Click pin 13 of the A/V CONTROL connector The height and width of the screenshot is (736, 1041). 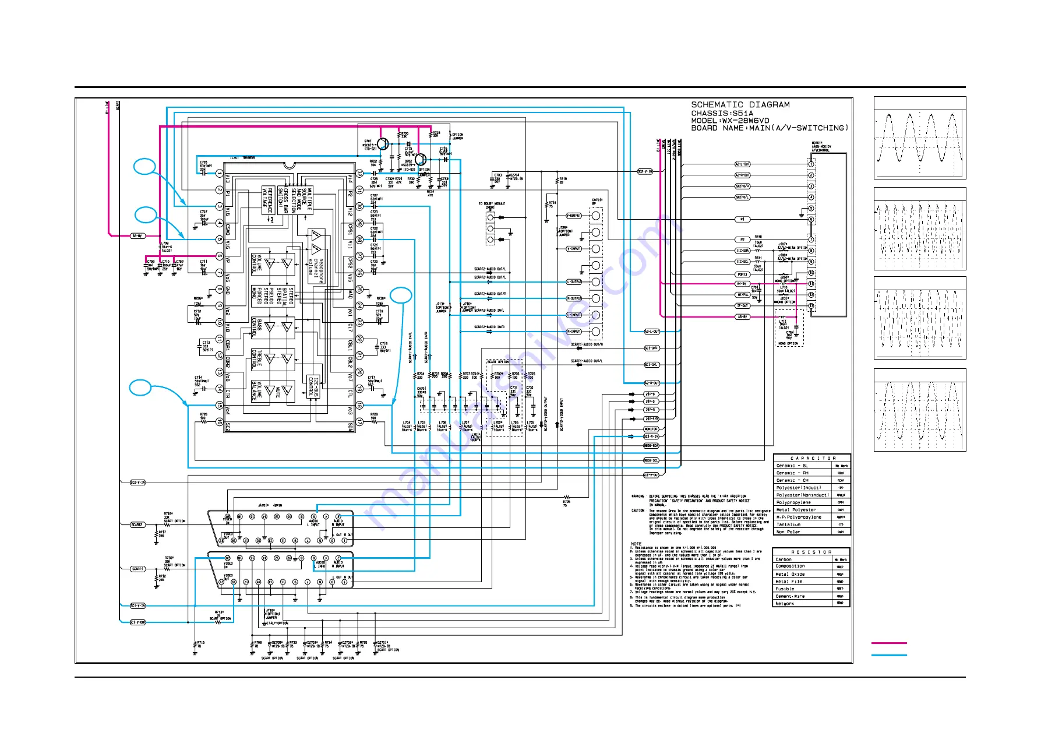pos(811,305)
